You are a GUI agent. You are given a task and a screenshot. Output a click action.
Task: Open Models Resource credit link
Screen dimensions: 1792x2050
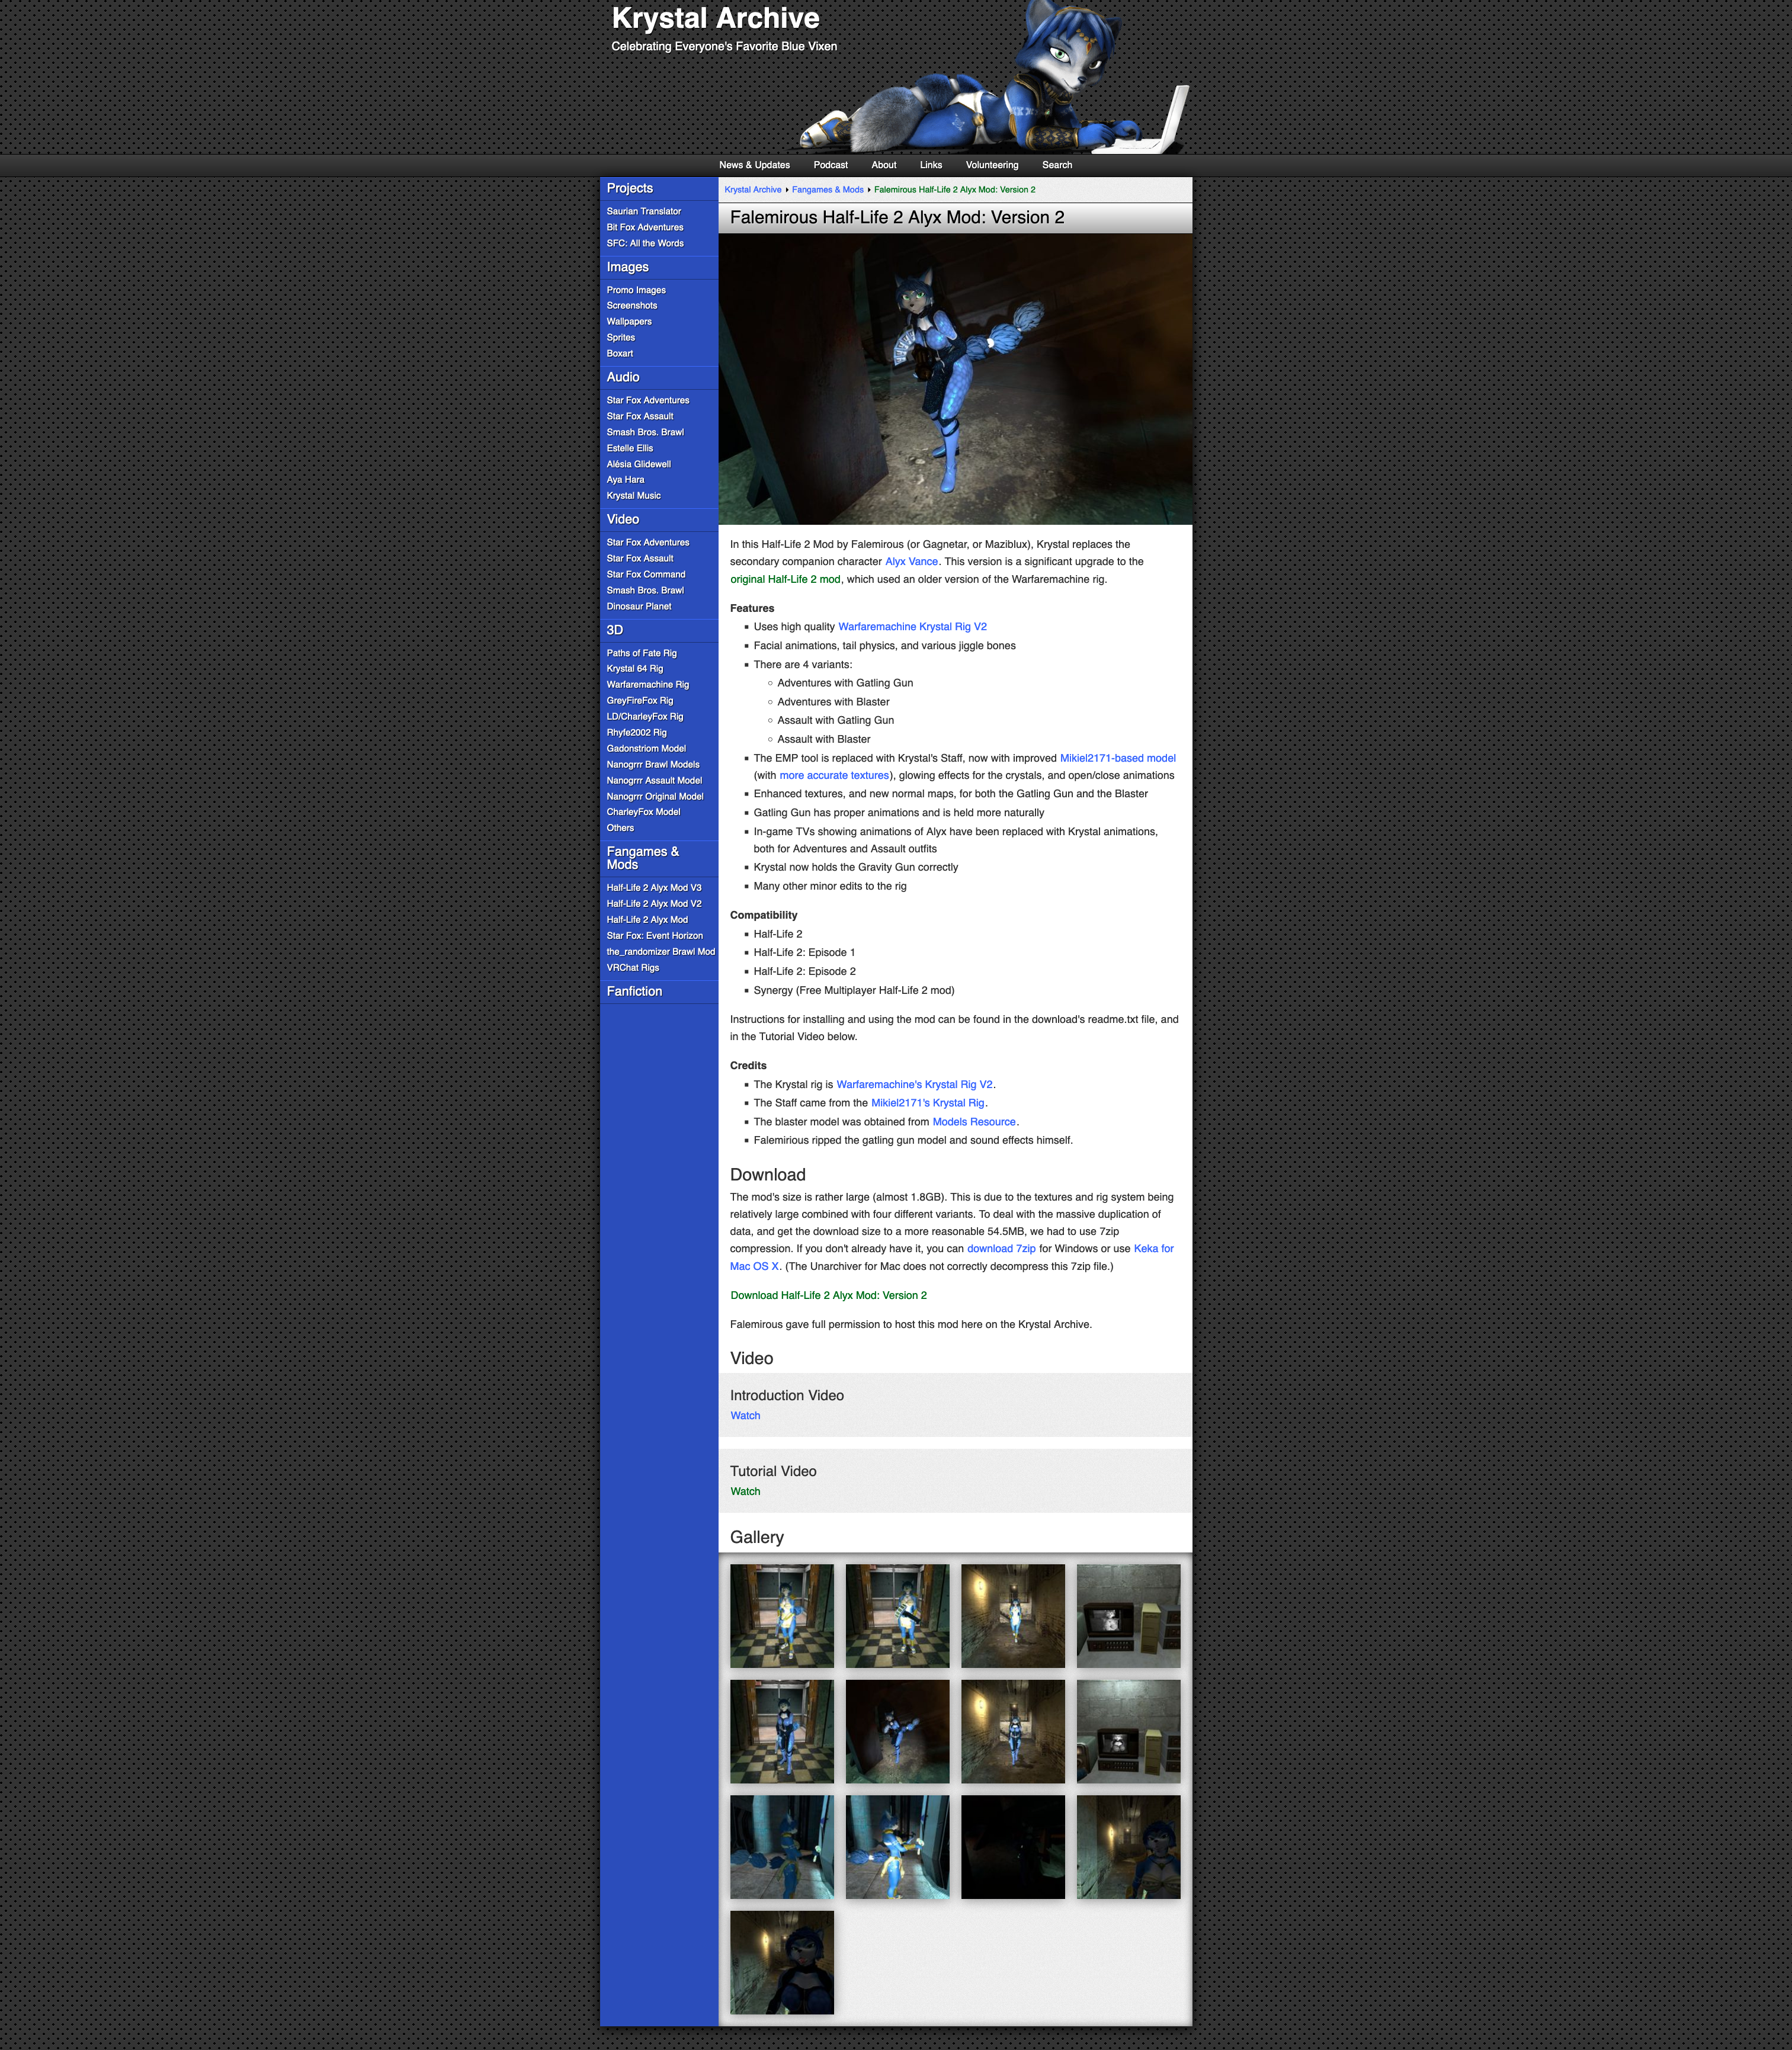pyautogui.click(x=973, y=1122)
